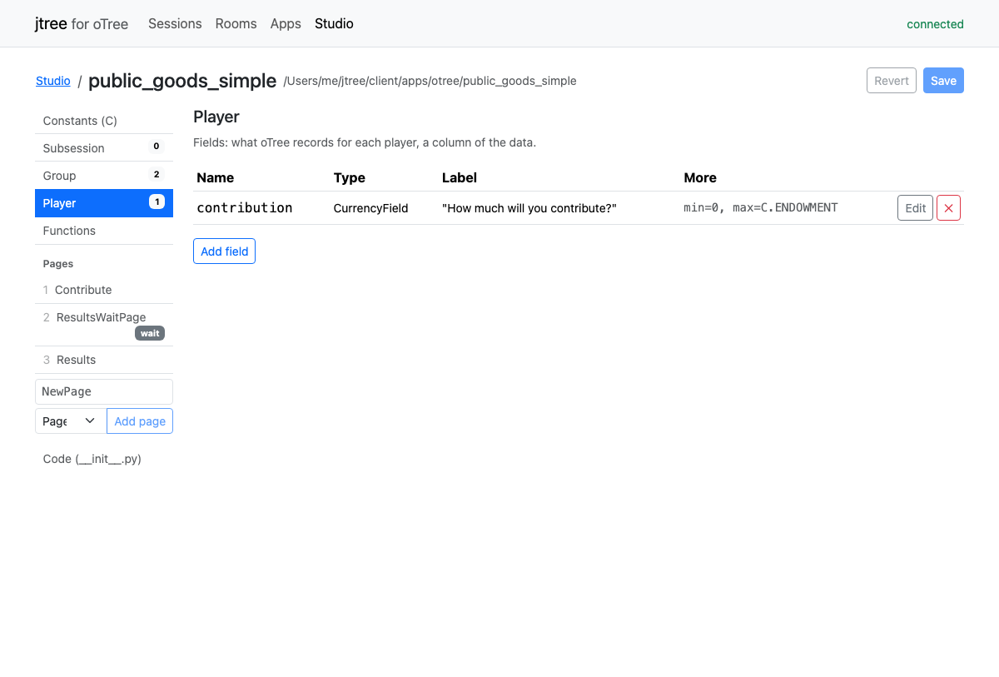
Task: Click the "How much will you contribute?" label
Action: click(529, 208)
